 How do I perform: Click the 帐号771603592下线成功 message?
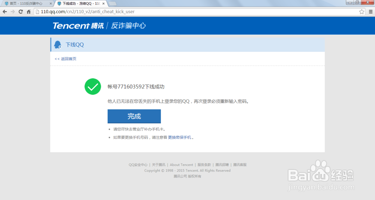tap(136, 87)
